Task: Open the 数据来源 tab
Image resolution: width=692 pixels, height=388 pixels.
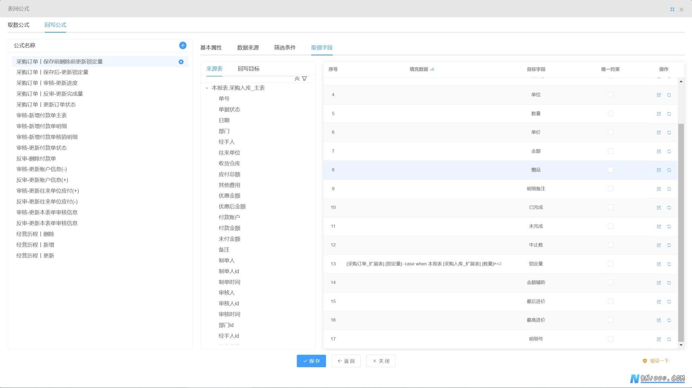Action: coord(248,48)
